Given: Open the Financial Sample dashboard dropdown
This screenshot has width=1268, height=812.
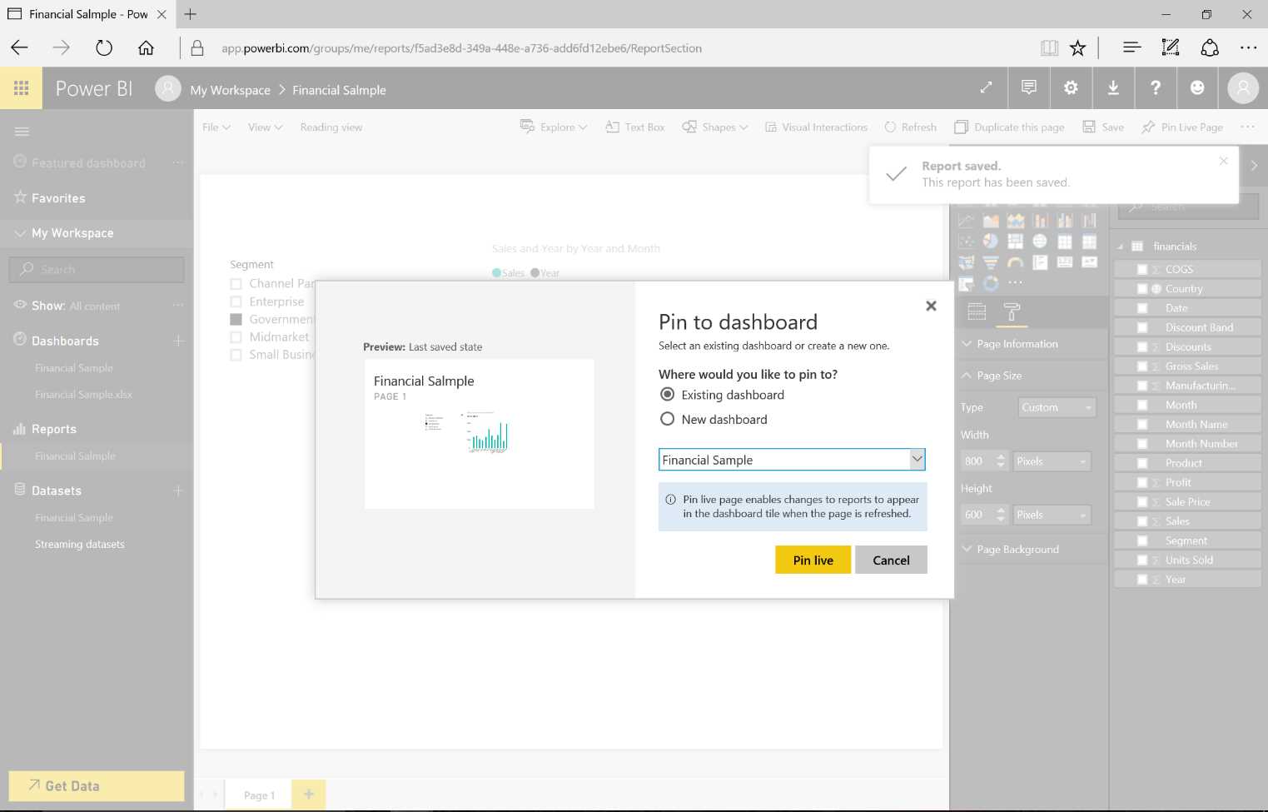Looking at the screenshot, I should point(792,460).
